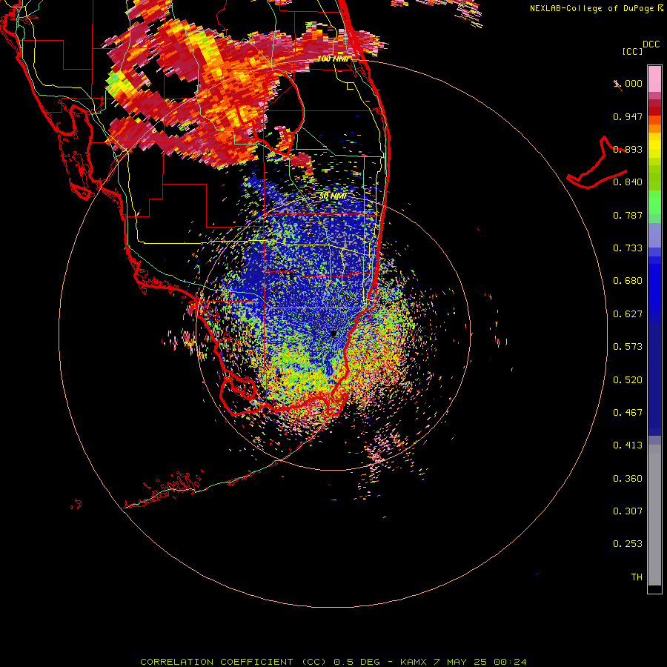Click the bright green color bar segment
This screenshot has height=667, width=667.
click(654, 202)
